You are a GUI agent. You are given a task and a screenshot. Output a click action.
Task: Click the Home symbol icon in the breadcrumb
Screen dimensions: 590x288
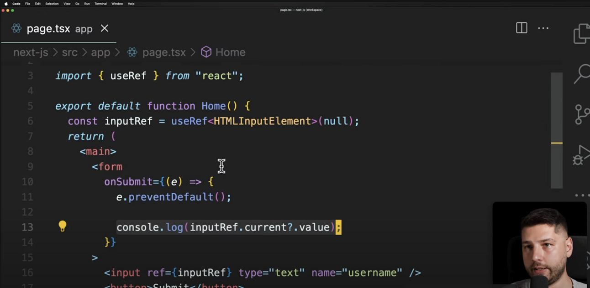[206, 52]
